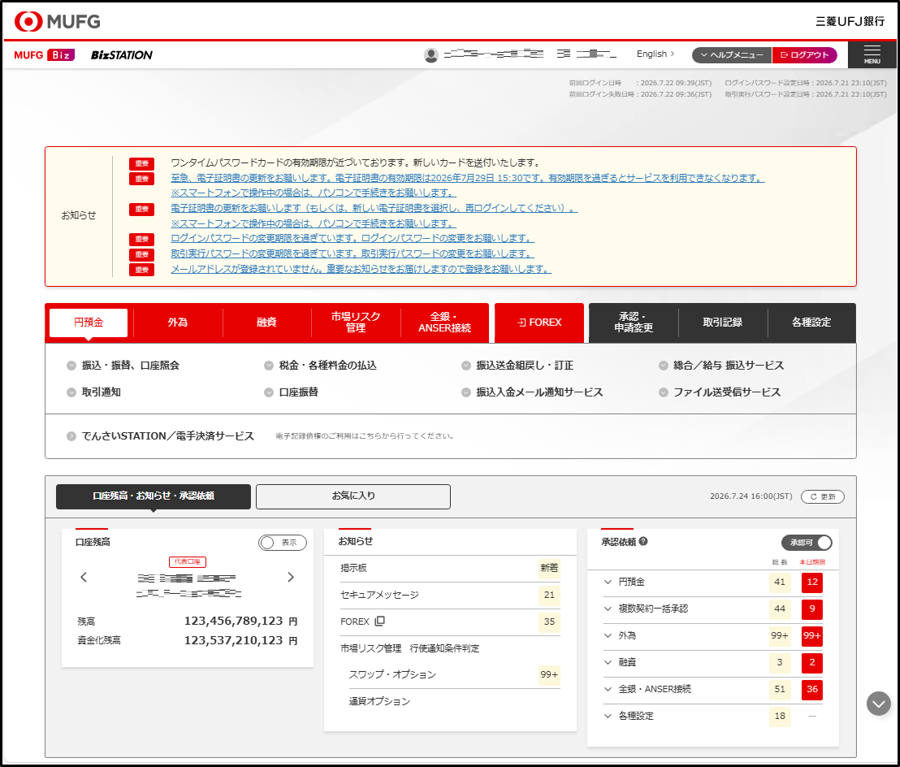Switch to the お気に入り tab

(x=353, y=496)
